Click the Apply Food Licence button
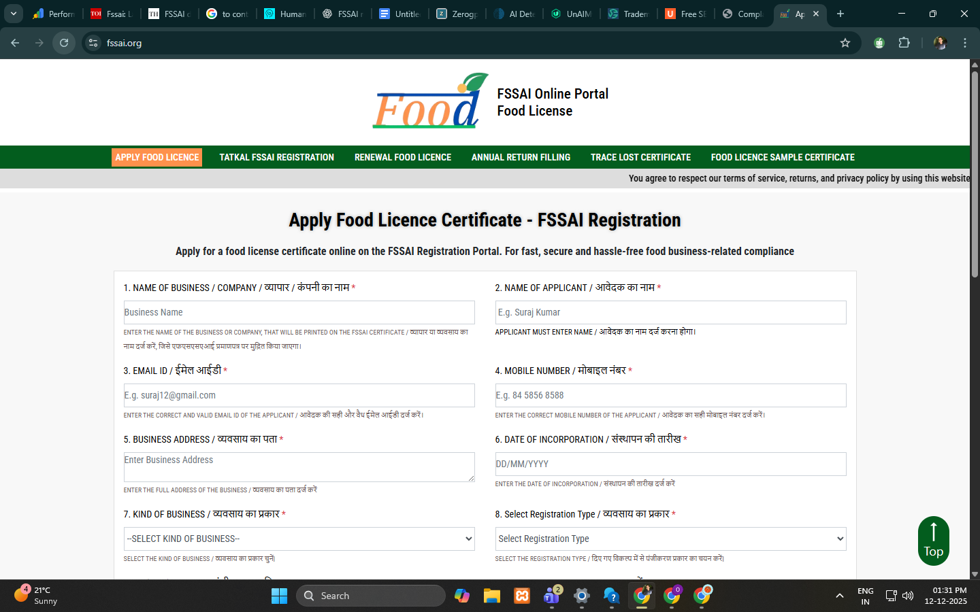The image size is (980, 612). [157, 157]
